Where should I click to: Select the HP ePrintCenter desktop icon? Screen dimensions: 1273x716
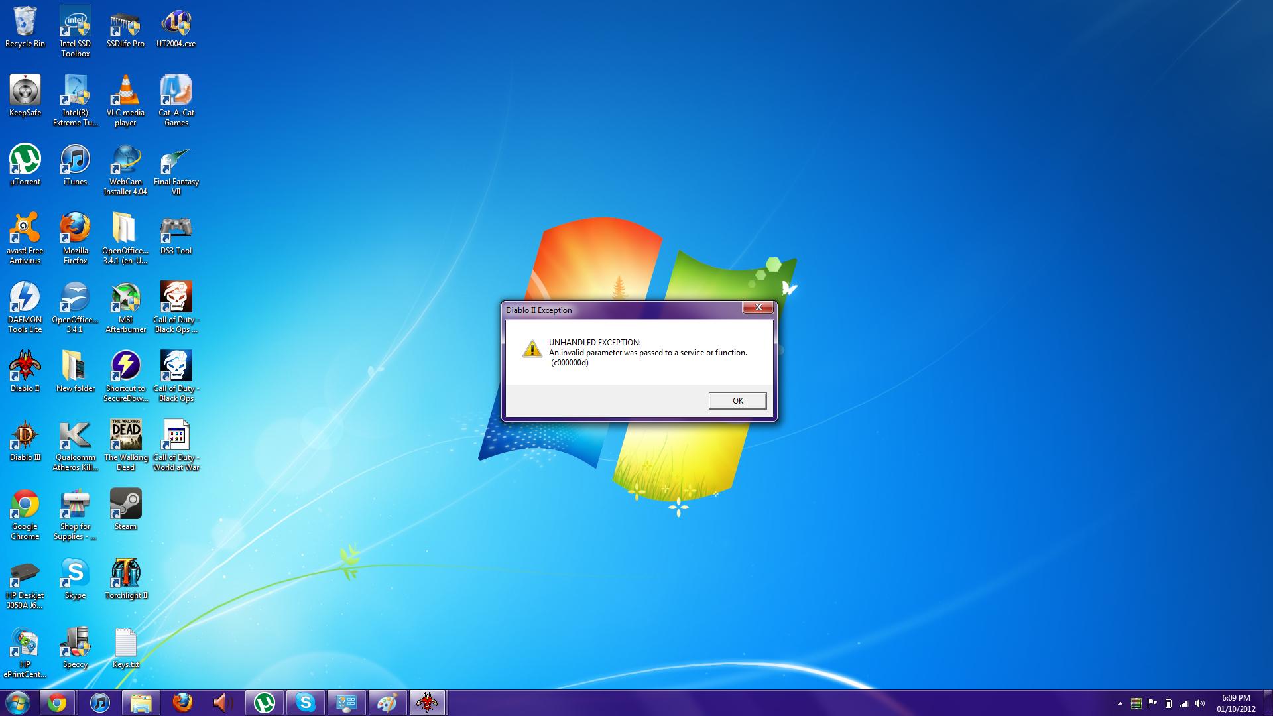(x=25, y=652)
